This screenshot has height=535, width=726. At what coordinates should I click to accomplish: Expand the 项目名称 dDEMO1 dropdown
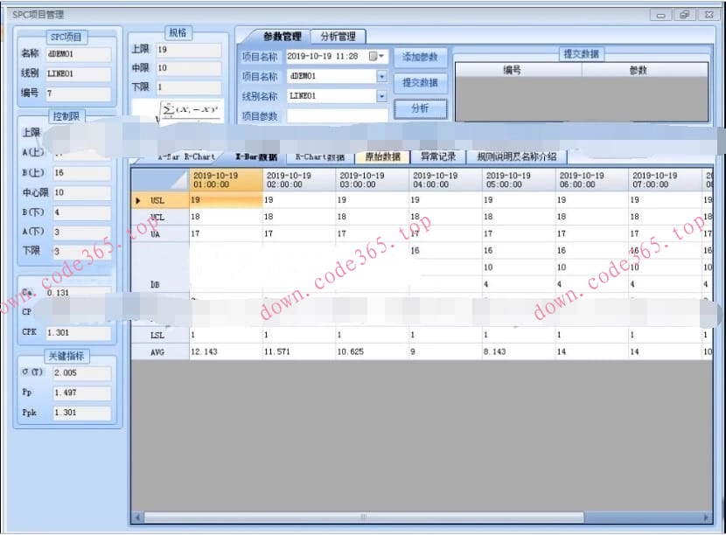(381, 76)
